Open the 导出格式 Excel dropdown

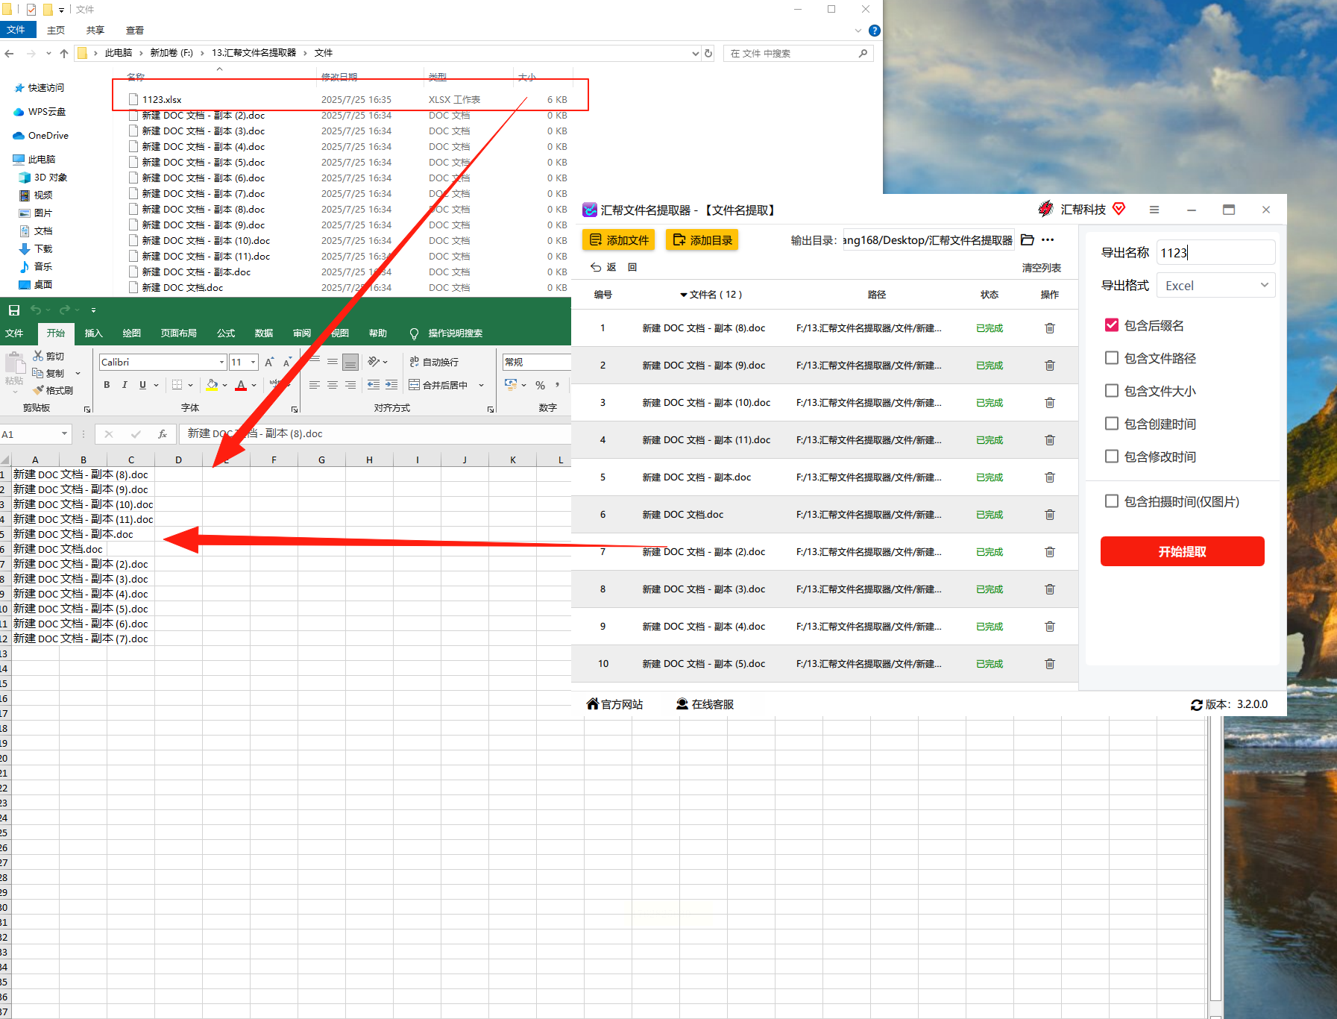coord(1215,286)
